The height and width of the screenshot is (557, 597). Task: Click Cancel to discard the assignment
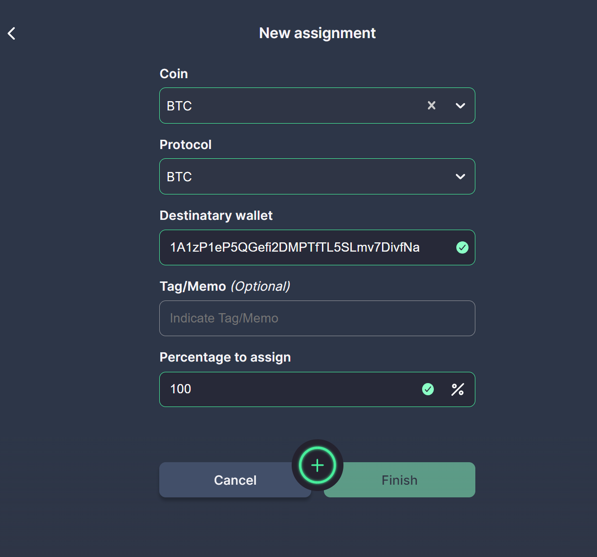point(235,480)
